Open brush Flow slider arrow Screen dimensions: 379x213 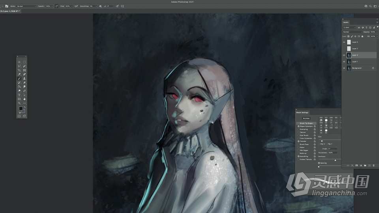click(72, 6)
